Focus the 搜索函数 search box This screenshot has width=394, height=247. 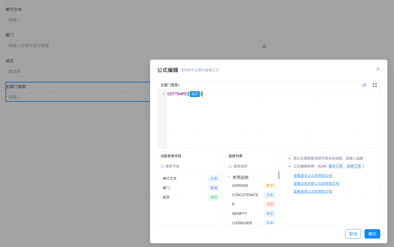pos(254,166)
